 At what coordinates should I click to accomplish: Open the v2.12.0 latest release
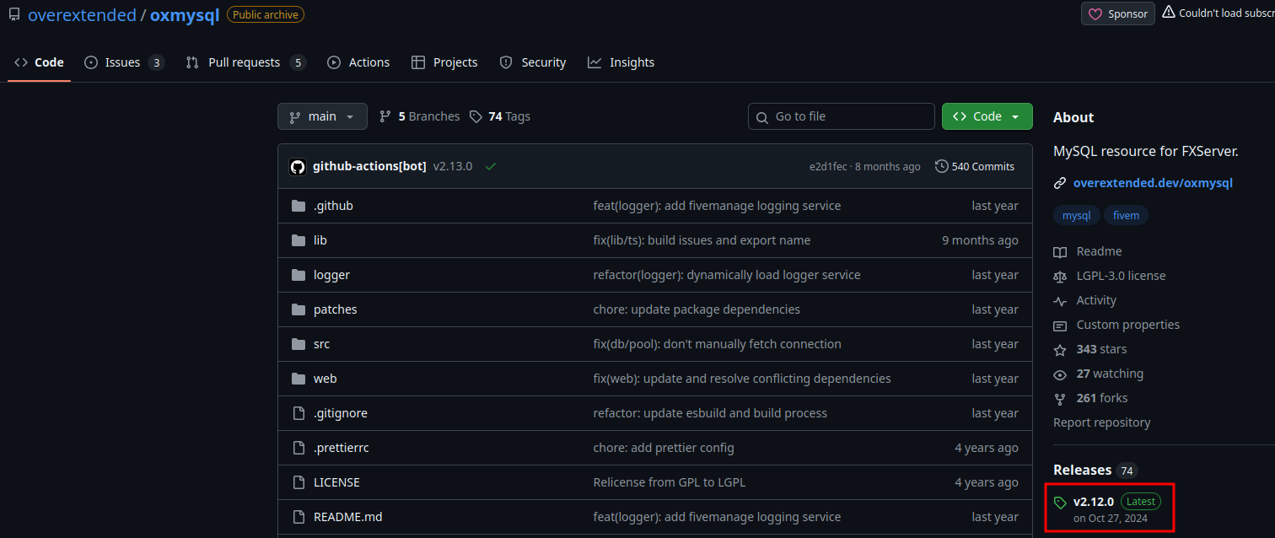tap(1093, 502)
